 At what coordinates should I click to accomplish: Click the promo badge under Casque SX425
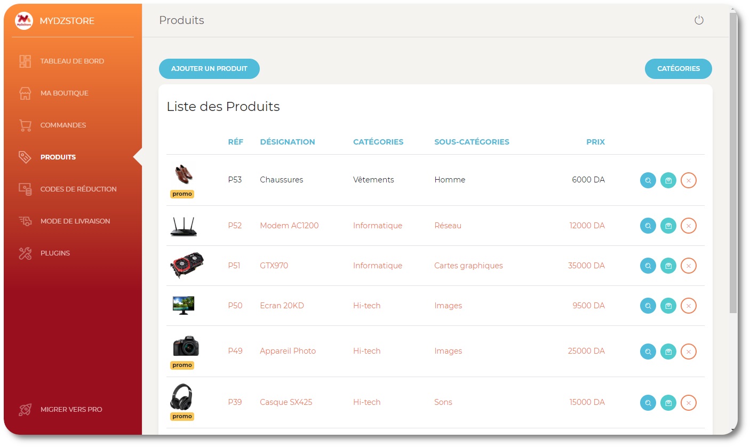pos(182,416)
